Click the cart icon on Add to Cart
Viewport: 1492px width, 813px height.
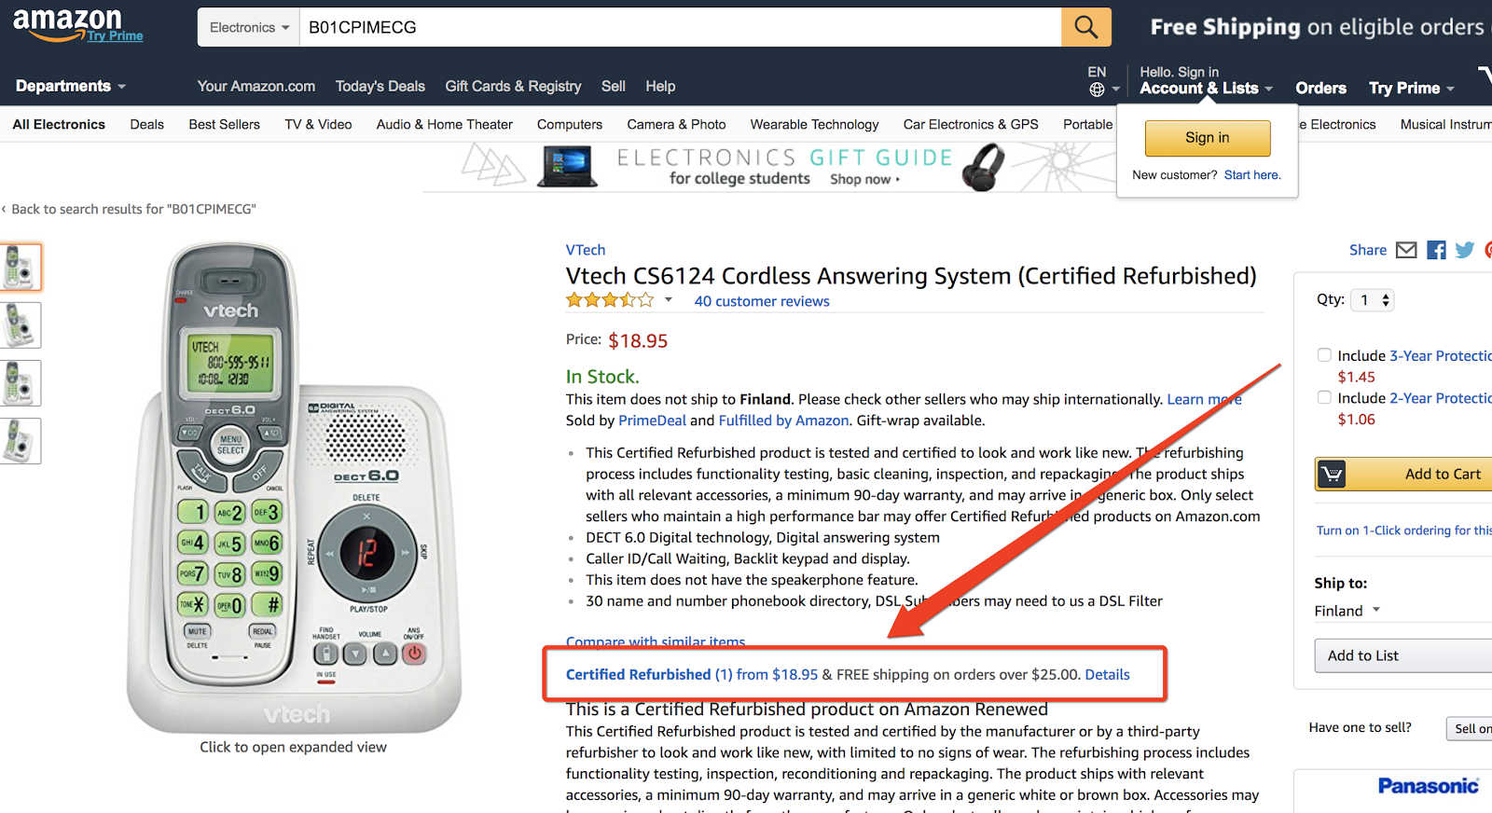[x=1333, y=475]
